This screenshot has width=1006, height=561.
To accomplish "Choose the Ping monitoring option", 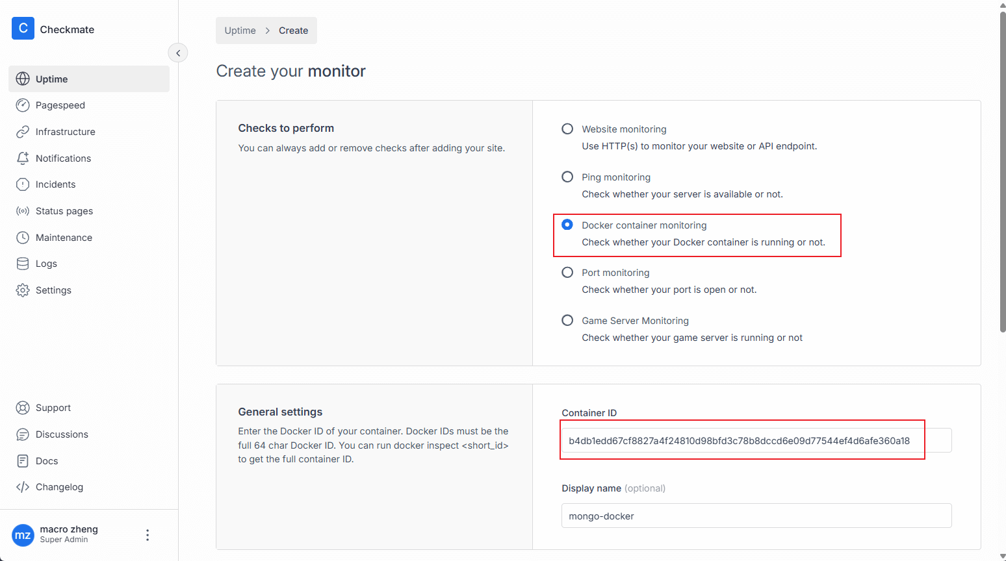I will pos(567,177).
